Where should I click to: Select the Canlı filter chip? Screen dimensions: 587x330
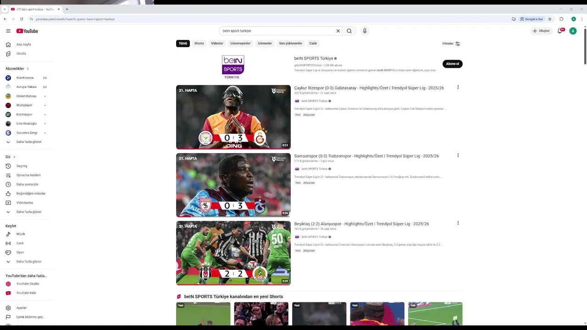coord(313,44)
